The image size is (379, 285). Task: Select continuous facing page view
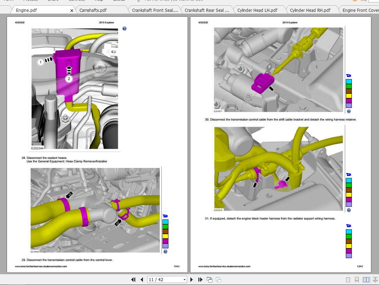(x=375, y=279)
